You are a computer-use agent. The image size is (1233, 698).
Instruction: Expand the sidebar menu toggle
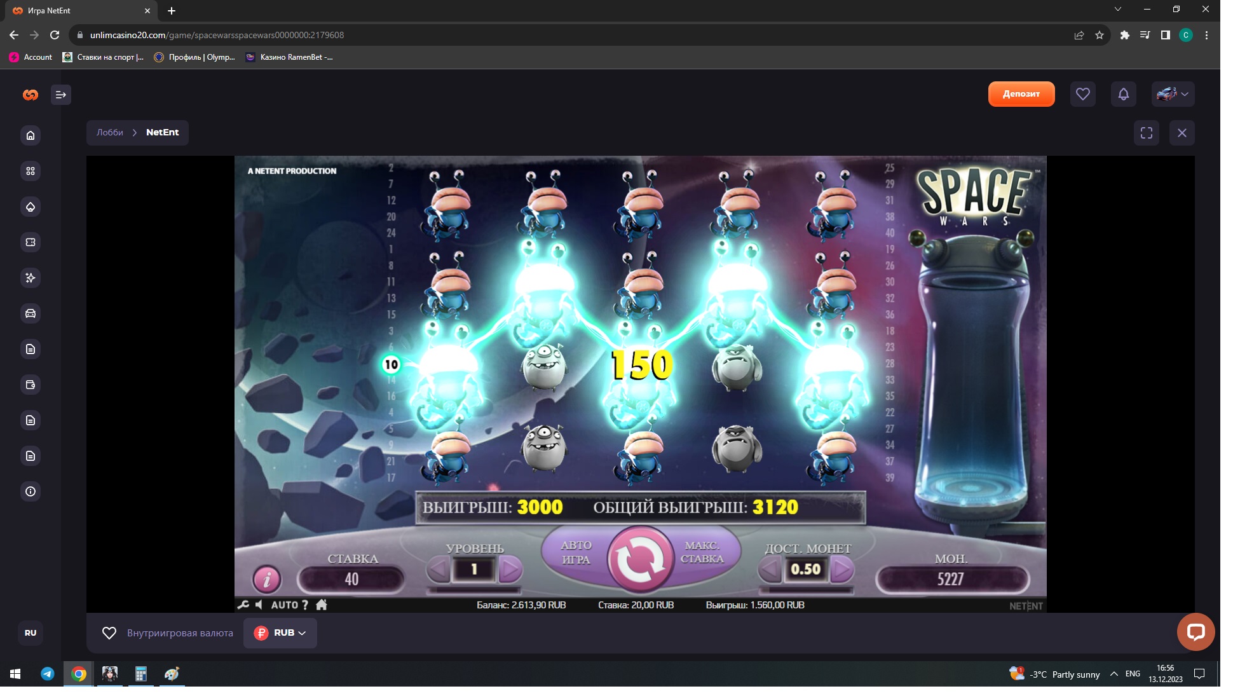[x=61, y=95]
